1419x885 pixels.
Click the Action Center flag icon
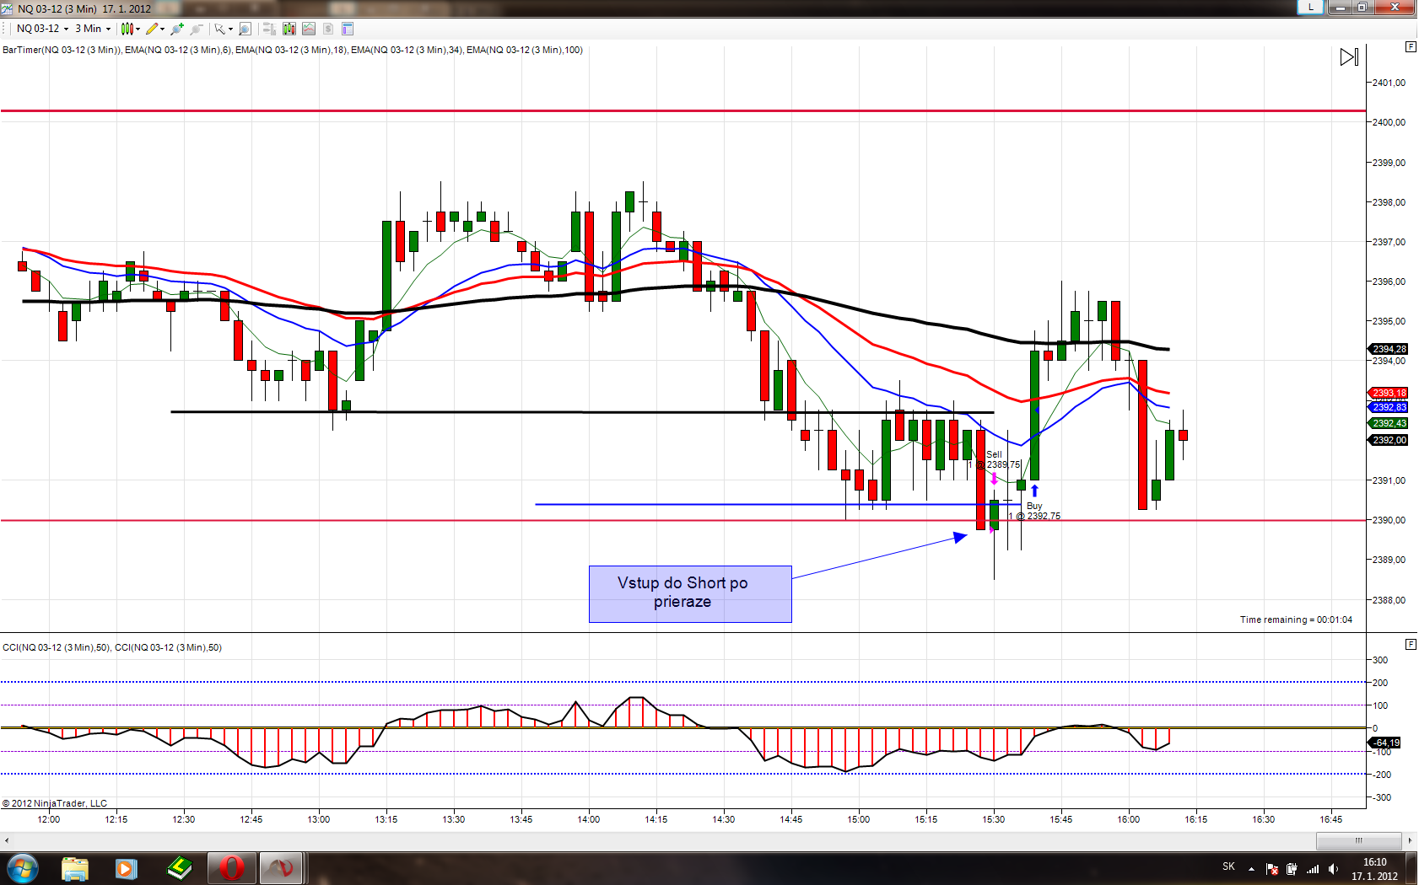(x=1271, y=868)
